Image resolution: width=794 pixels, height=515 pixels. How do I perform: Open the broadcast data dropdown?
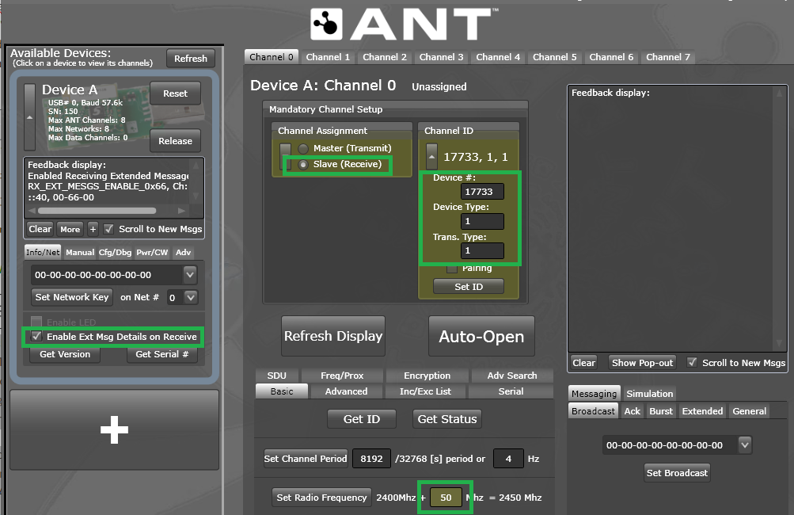[744, 445]
